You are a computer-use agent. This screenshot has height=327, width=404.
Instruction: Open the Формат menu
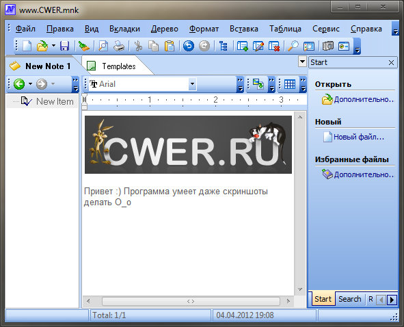coord(204,29)
